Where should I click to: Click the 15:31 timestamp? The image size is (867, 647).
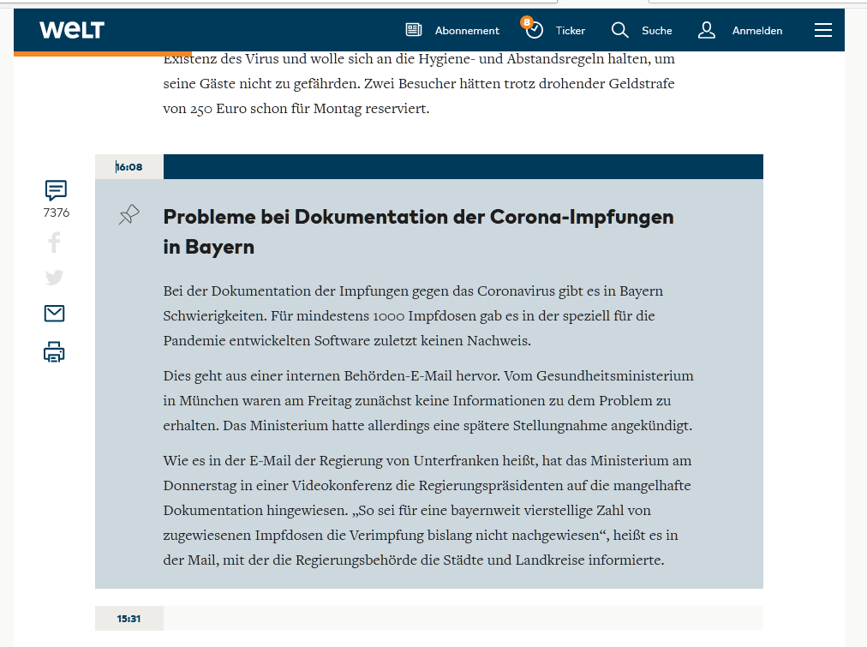(x=129, y=619)
